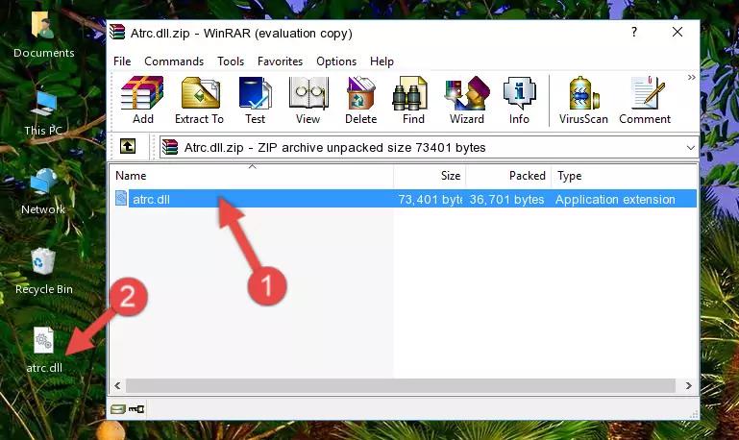
Task: Close the WinRAR window
Action: point(677,32)
